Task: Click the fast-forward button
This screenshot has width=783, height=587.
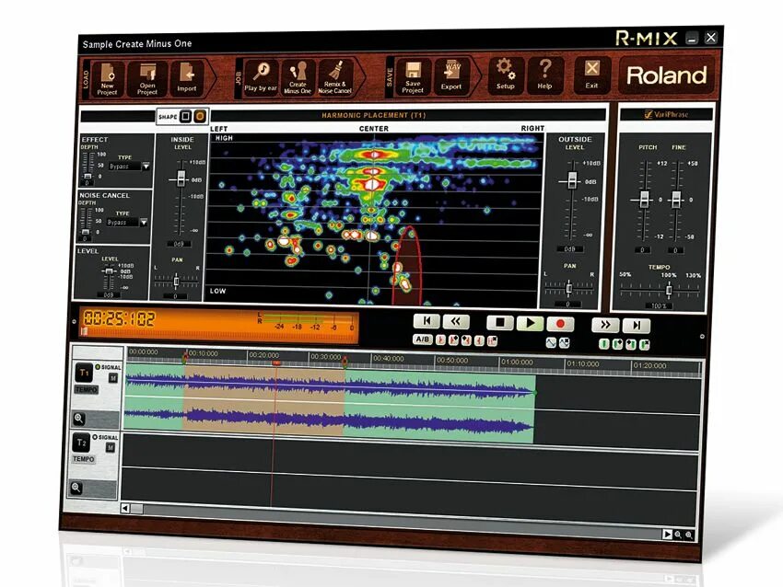Action: tap(605, 325)
